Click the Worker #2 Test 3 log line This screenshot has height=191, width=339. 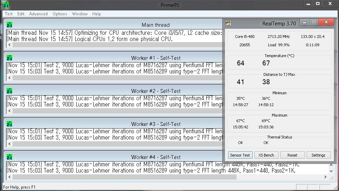coord(114,104)
